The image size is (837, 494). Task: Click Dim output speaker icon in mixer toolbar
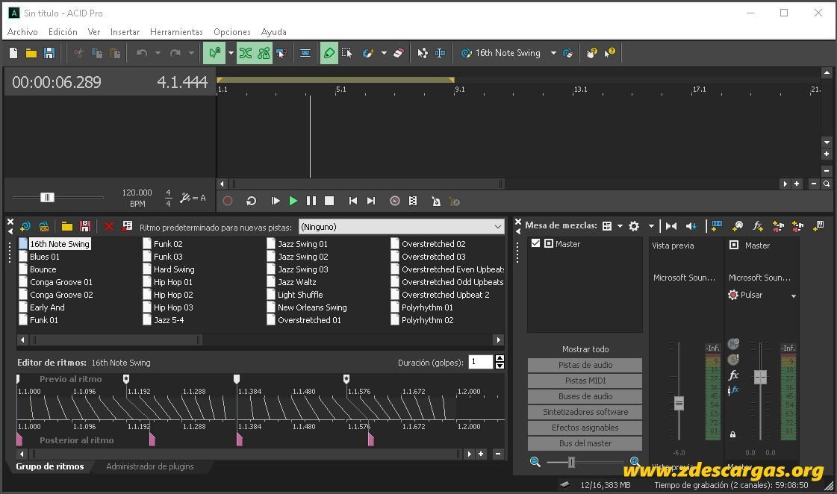point(691,225)
